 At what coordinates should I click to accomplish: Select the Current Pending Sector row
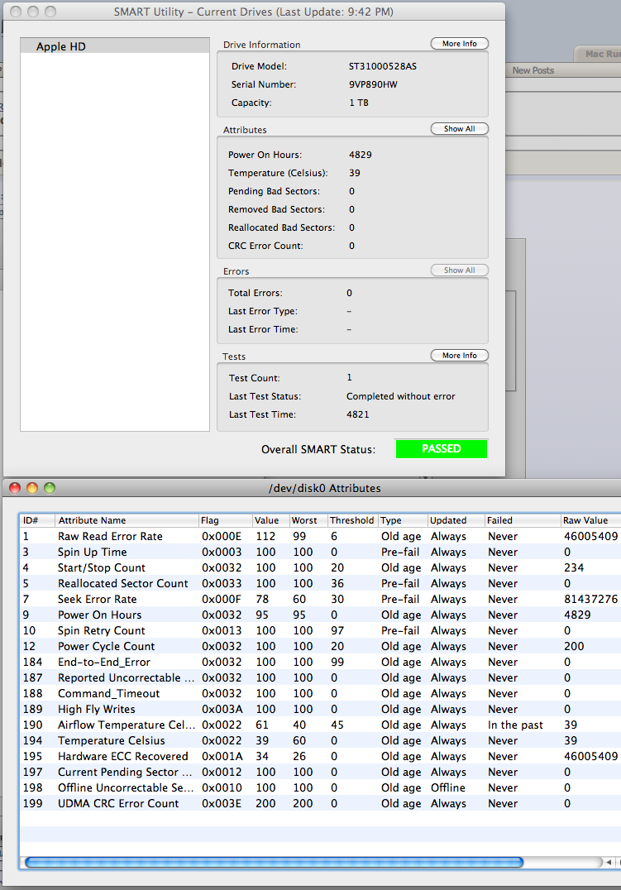click(321, 772)
